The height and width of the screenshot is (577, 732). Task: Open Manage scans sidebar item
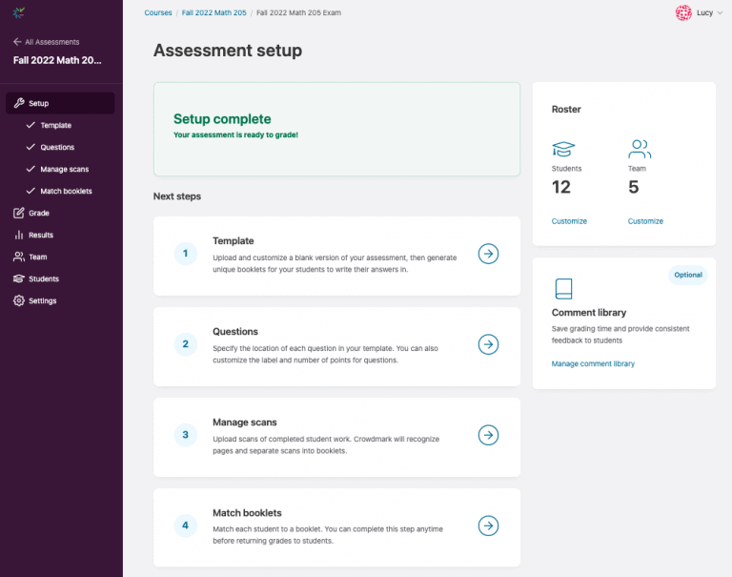tap(64, 169)
